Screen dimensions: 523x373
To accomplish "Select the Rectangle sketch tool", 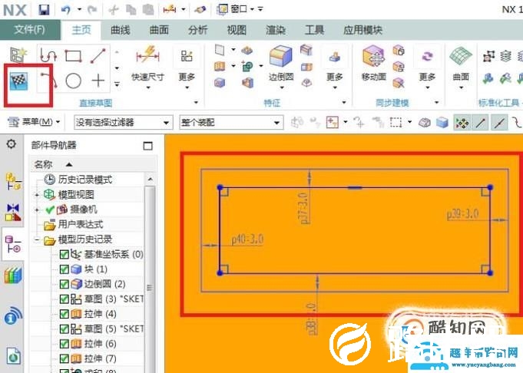I will pos(73,56).
